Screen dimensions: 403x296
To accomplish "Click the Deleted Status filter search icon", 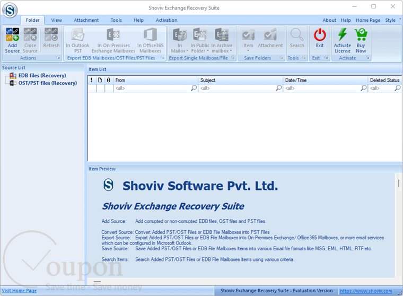I will click(398, 88).
